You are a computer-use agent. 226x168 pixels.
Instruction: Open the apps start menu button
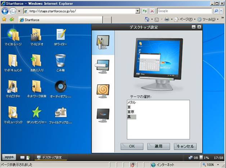pyautogui.click(x=9, y=157)
